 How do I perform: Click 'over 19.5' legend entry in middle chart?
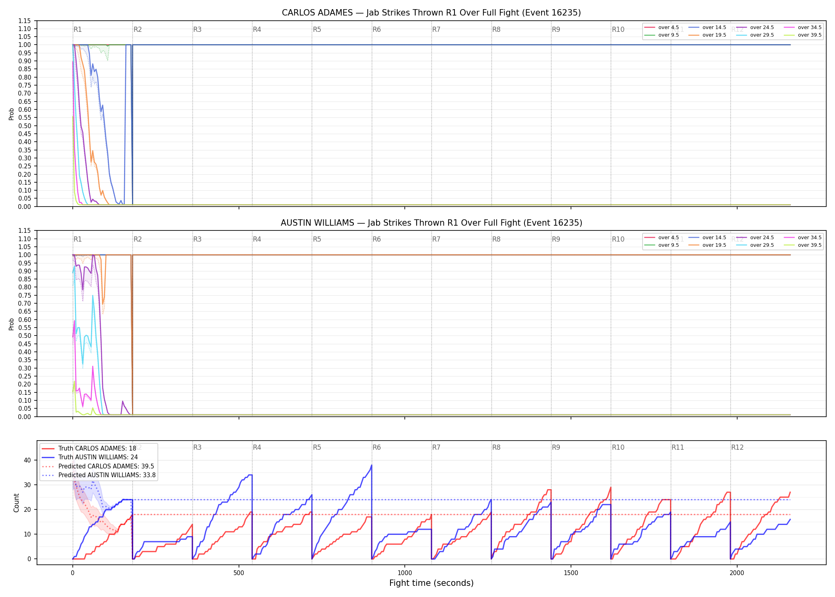pyautogui.click(x=707, y=245)
